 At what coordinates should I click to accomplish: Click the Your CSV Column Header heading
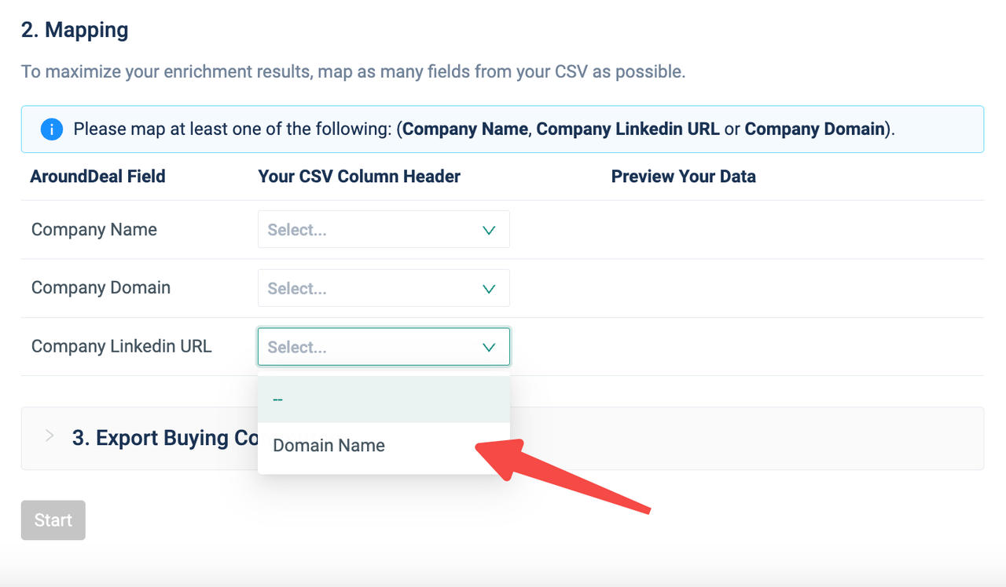(359, 177)
